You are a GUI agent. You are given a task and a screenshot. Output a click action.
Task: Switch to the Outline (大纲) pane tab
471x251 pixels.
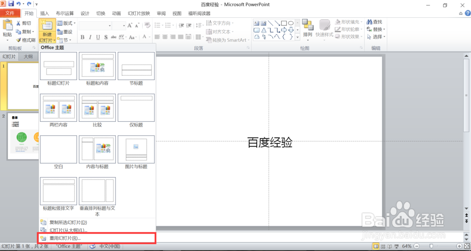28,56
